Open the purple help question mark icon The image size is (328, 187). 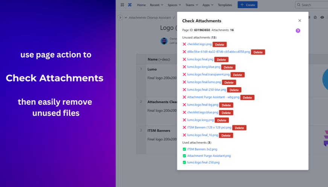(x=298, y=31)
